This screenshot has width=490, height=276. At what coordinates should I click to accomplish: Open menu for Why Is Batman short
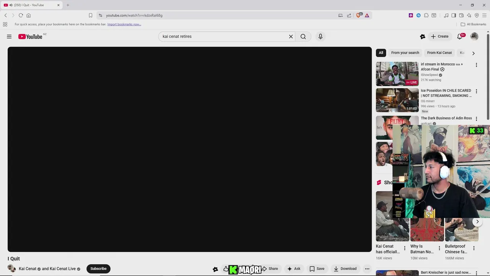(439, 248)
